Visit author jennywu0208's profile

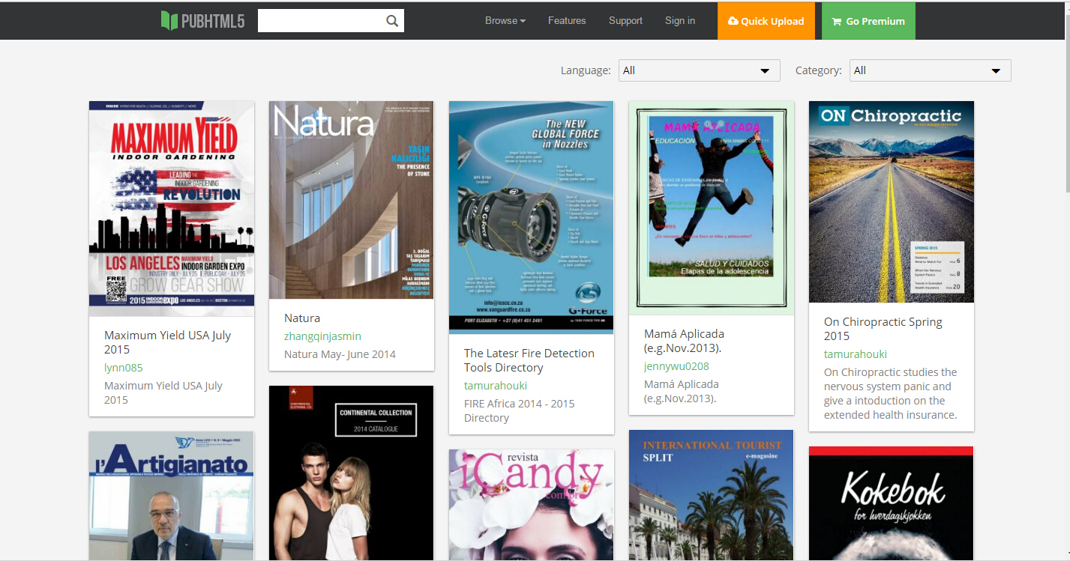(676, 366)
